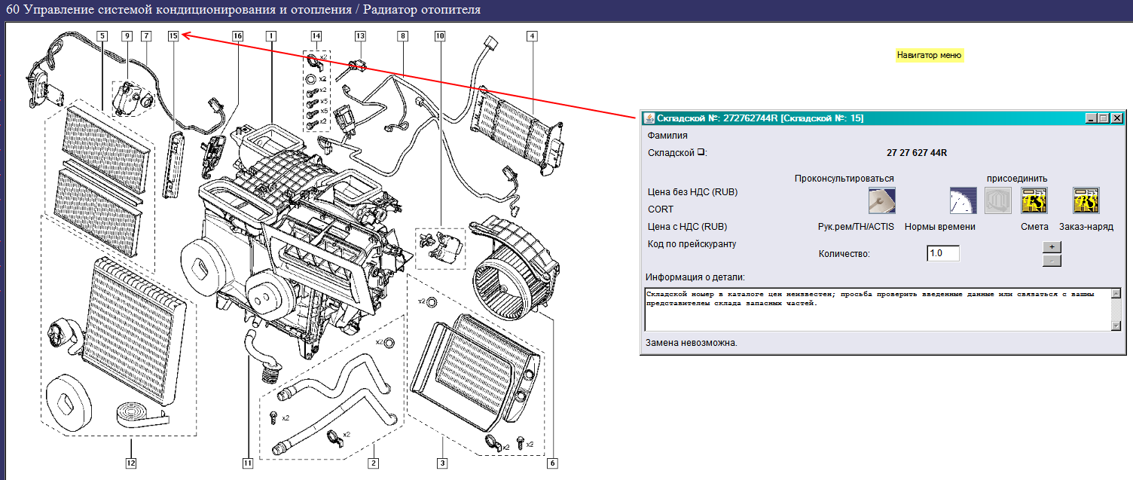Click the Проконсультироваться heading

[844, 179]
